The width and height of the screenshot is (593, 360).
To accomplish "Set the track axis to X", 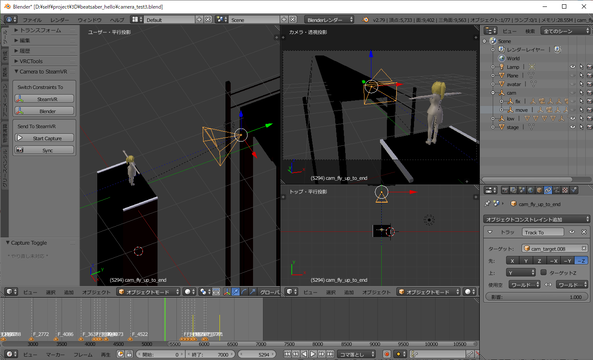I will point(512,261).
